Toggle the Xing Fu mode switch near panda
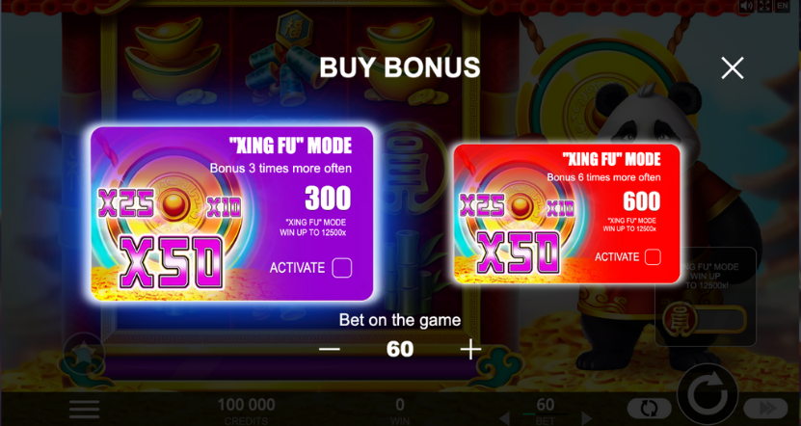The width and height of the screenshot is (801, 426). click(705, 320)
